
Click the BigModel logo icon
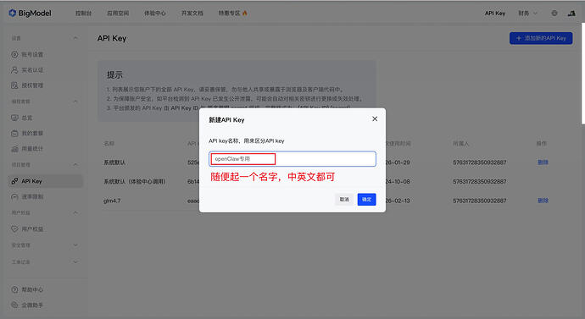click(x=13, y=13)
